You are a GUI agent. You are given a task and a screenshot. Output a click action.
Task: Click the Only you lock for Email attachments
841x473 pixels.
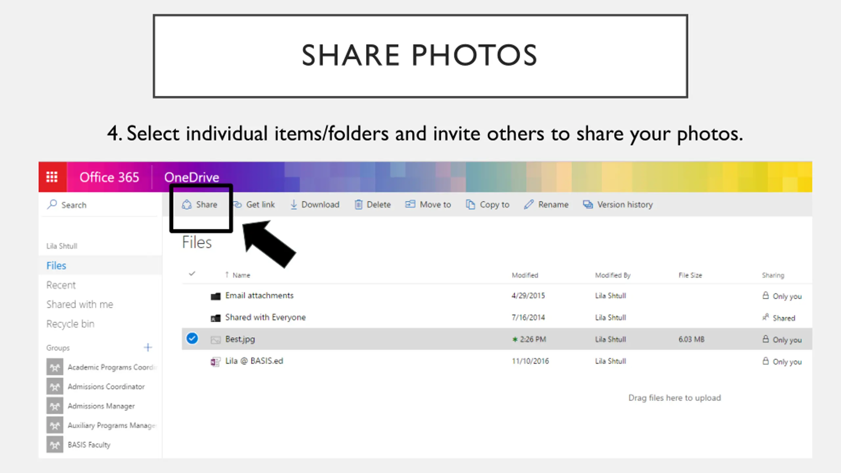tap(765, 295)
